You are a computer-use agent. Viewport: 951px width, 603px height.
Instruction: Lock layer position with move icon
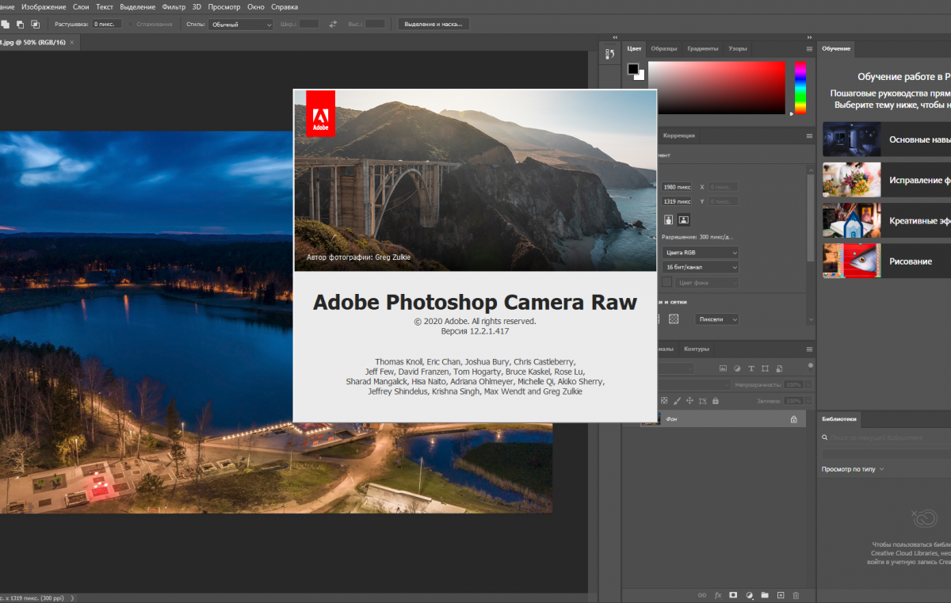point(689,401)
